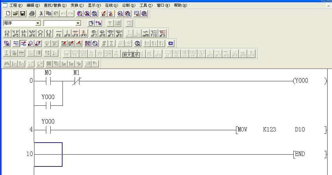Insert a normally closed contact (F6)
332x175 pixels.
pyautogui.click(x=24, y=33)
